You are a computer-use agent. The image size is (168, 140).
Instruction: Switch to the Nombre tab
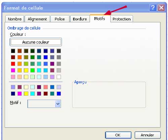tap(15, 19)
